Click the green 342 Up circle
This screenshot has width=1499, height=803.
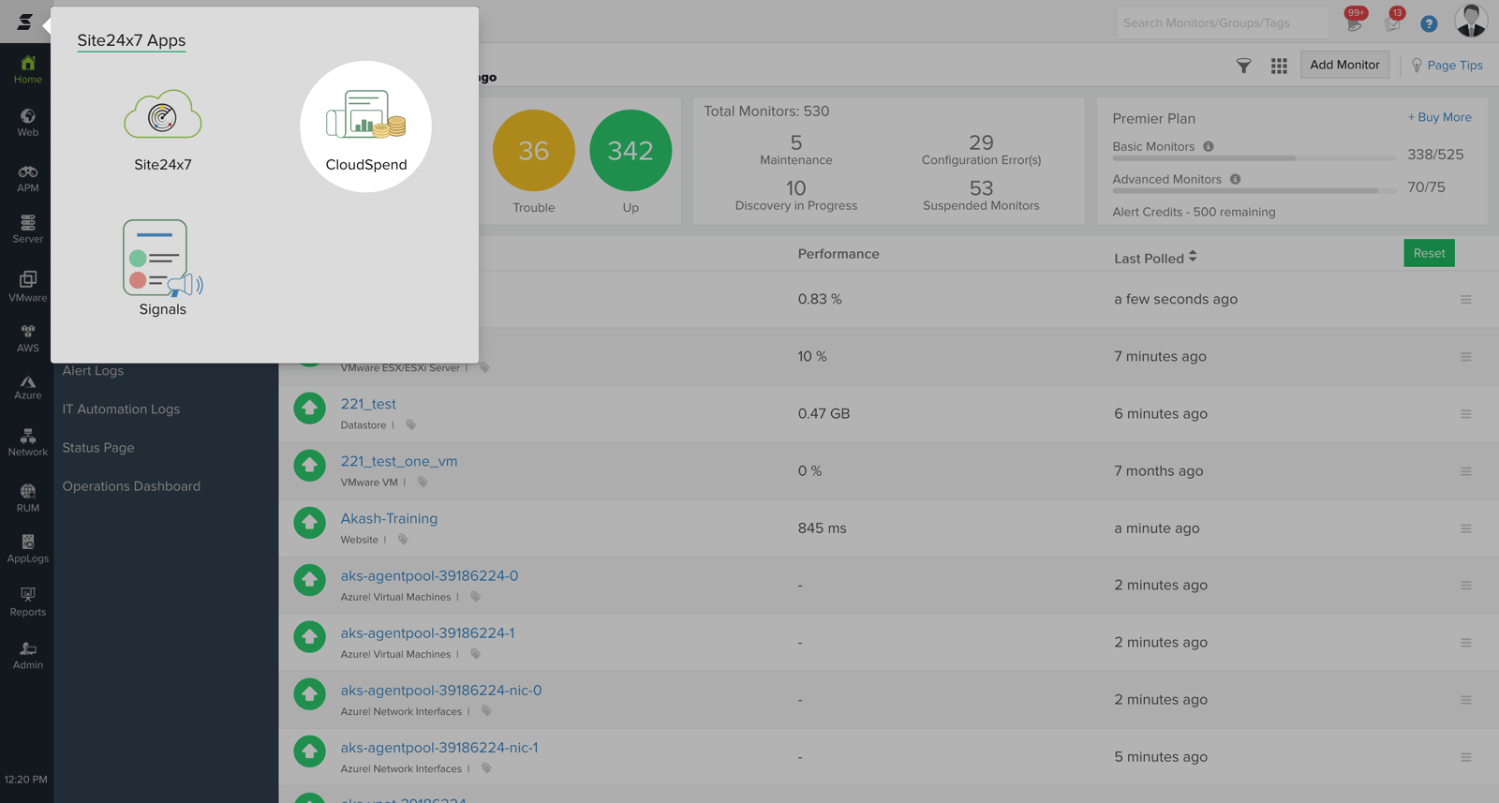pyautogui.click(x=631, y=151)
